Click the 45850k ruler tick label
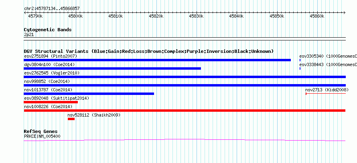357x163 pixels. 277,16
